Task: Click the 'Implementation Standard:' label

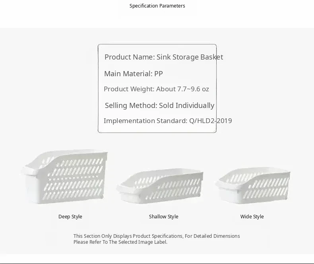Action: point(145,121)
